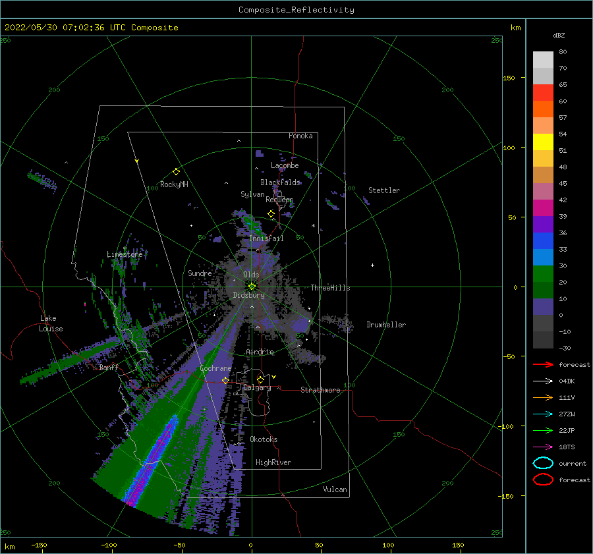The width and height of the screenshot is (593, 554).
Task: Click the white 04DK arrow legend icon
Action: 543,381
